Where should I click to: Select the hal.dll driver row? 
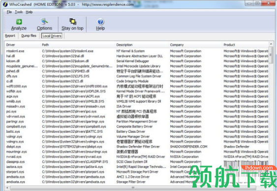pos(137,56)
